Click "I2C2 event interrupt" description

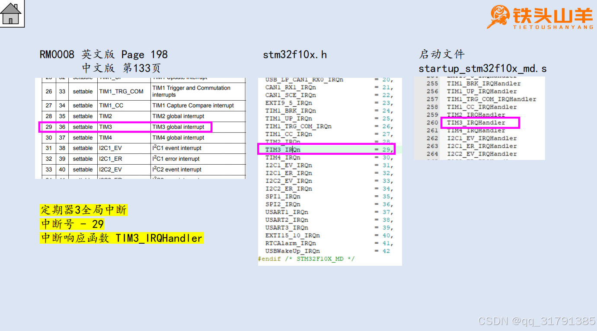[177, 169]
